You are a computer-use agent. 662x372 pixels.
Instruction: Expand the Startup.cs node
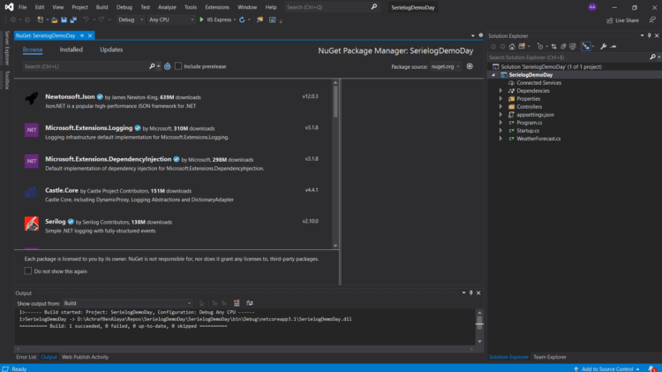[500, 131]
